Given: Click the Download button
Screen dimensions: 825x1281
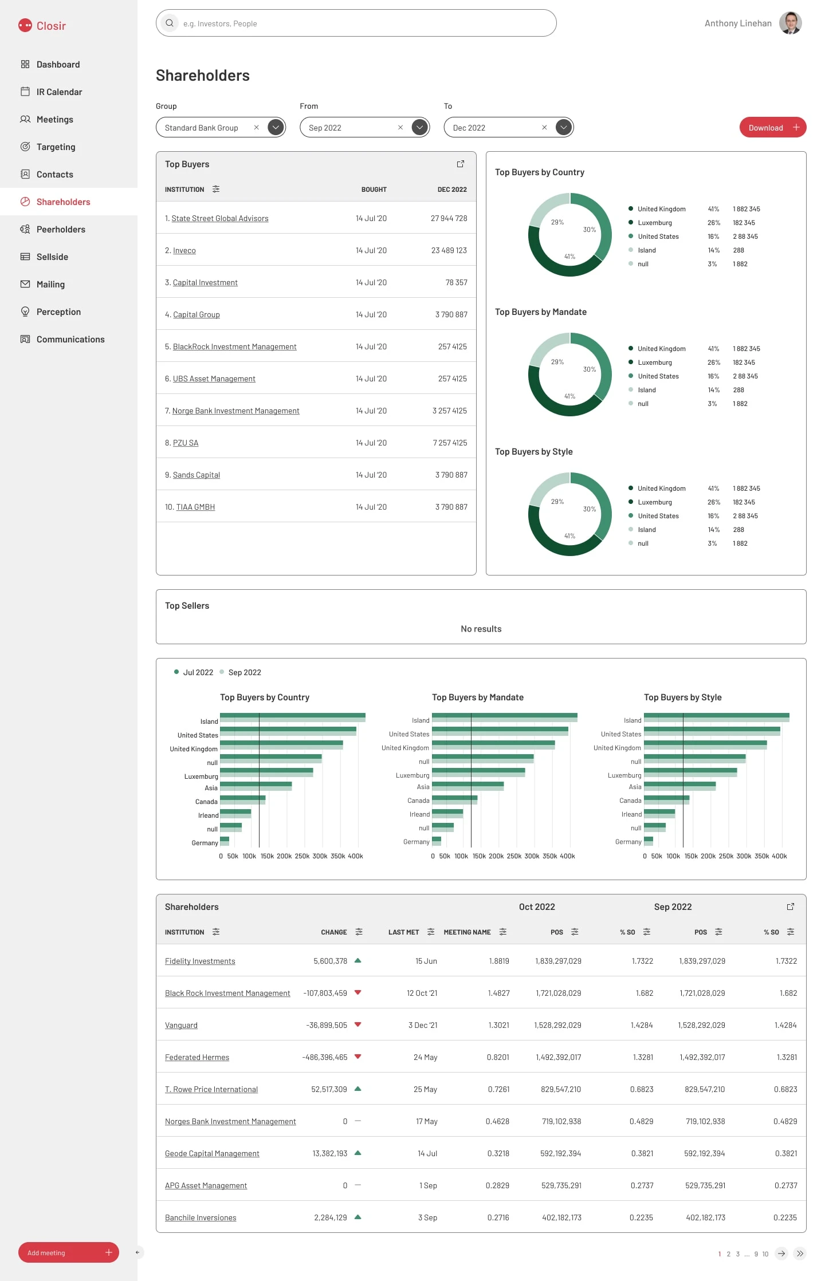Looking at the screenshot, I should pyautogui.click(x=773, y=127).
